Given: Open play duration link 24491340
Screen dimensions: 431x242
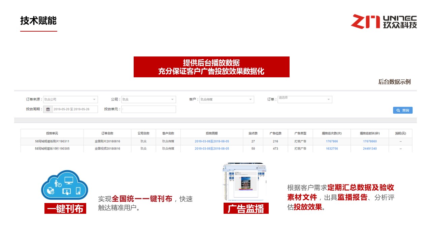Looking at the screenshot, I should point(370,149).
